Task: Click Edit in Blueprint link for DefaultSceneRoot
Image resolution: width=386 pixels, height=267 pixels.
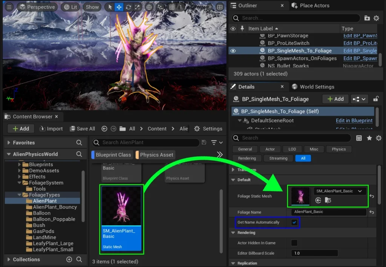Action: click(354, 121)
